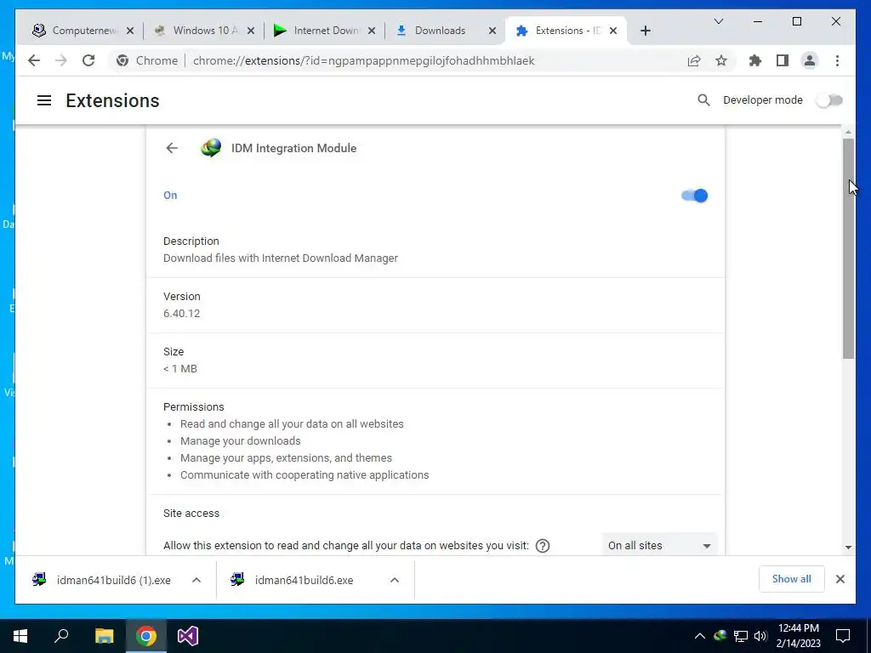Screen dimensions: 871x653
Task: Open File Explorer from taskbar
Action: coord(104,636)
